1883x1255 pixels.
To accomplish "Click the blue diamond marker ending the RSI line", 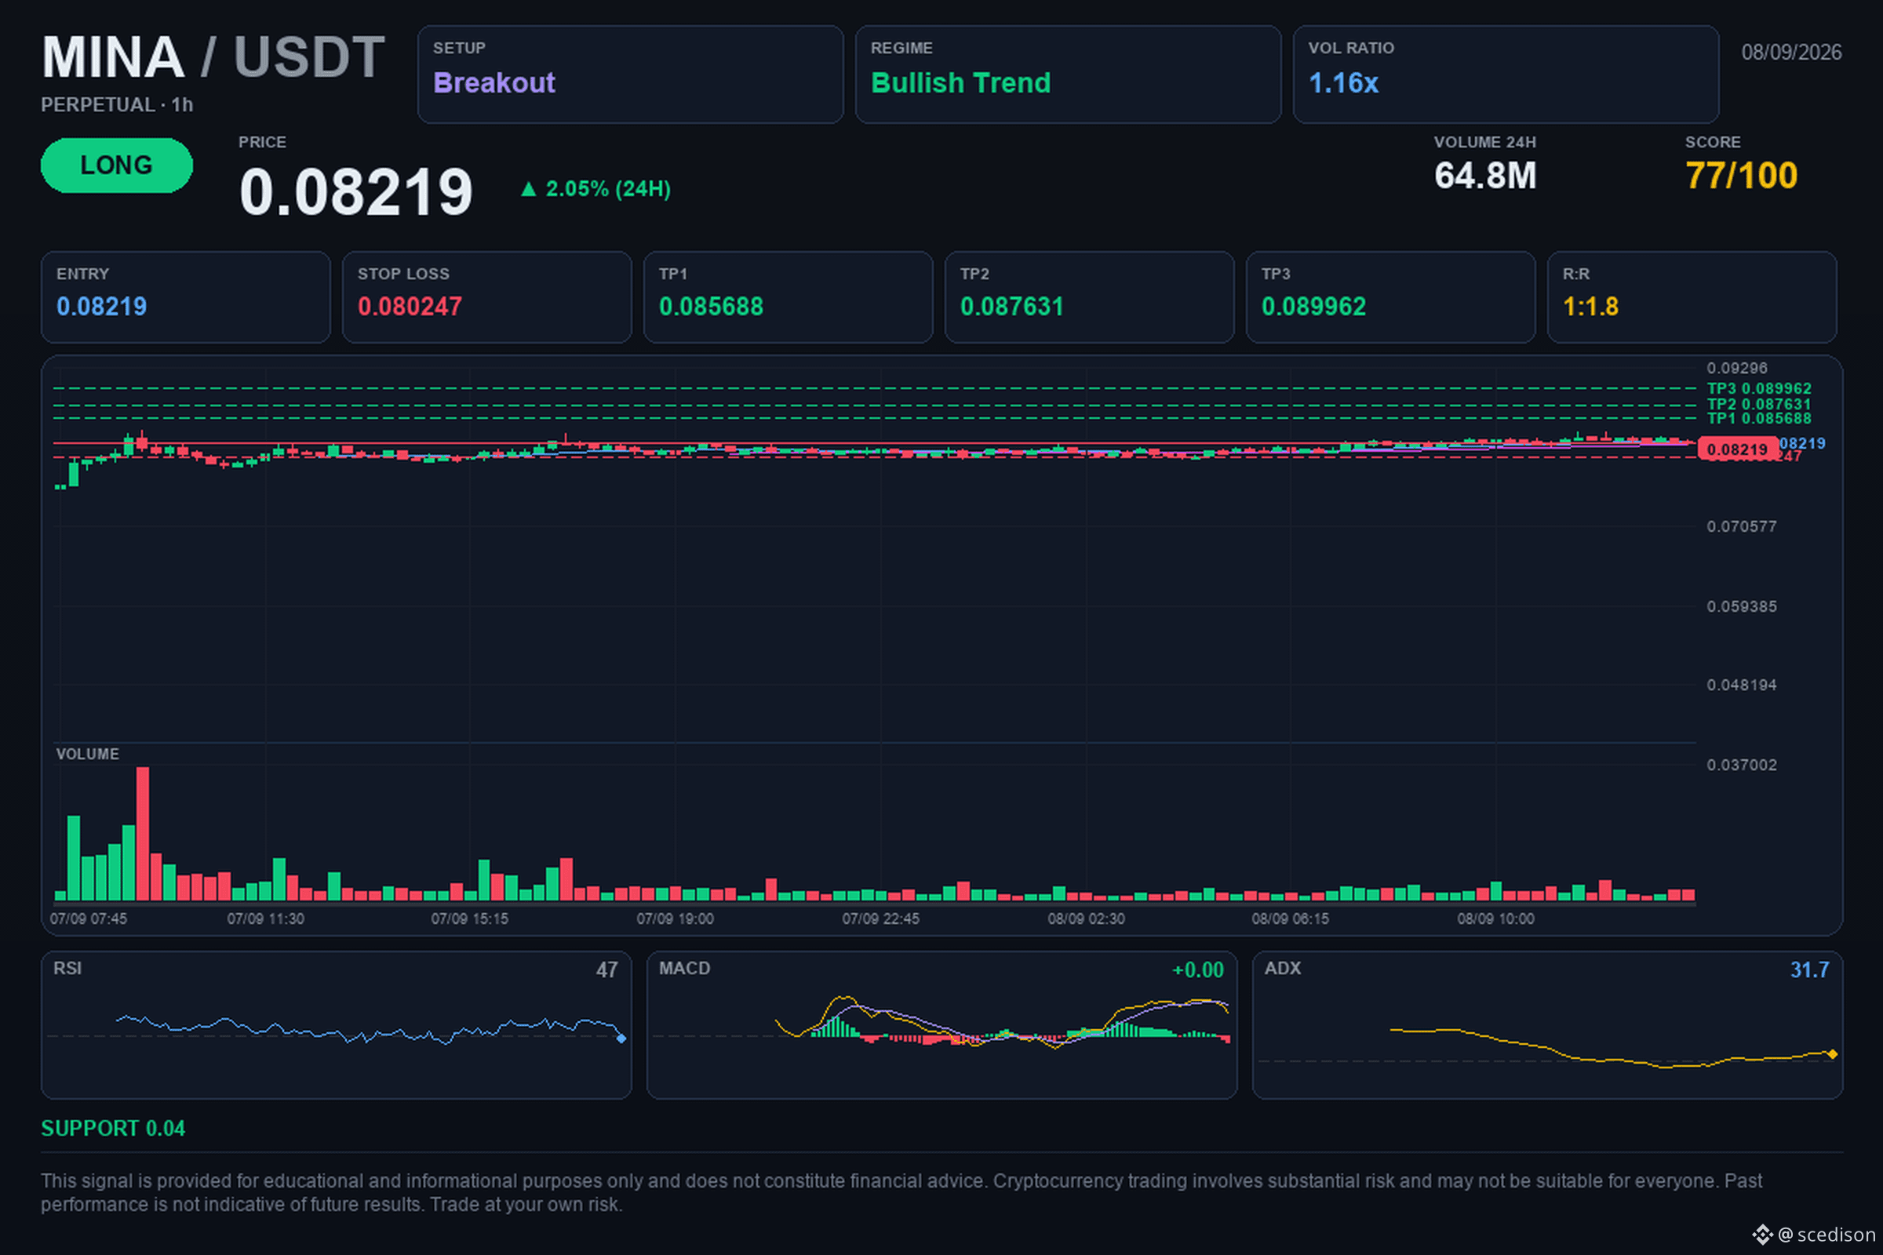I will click(621, 1038).
